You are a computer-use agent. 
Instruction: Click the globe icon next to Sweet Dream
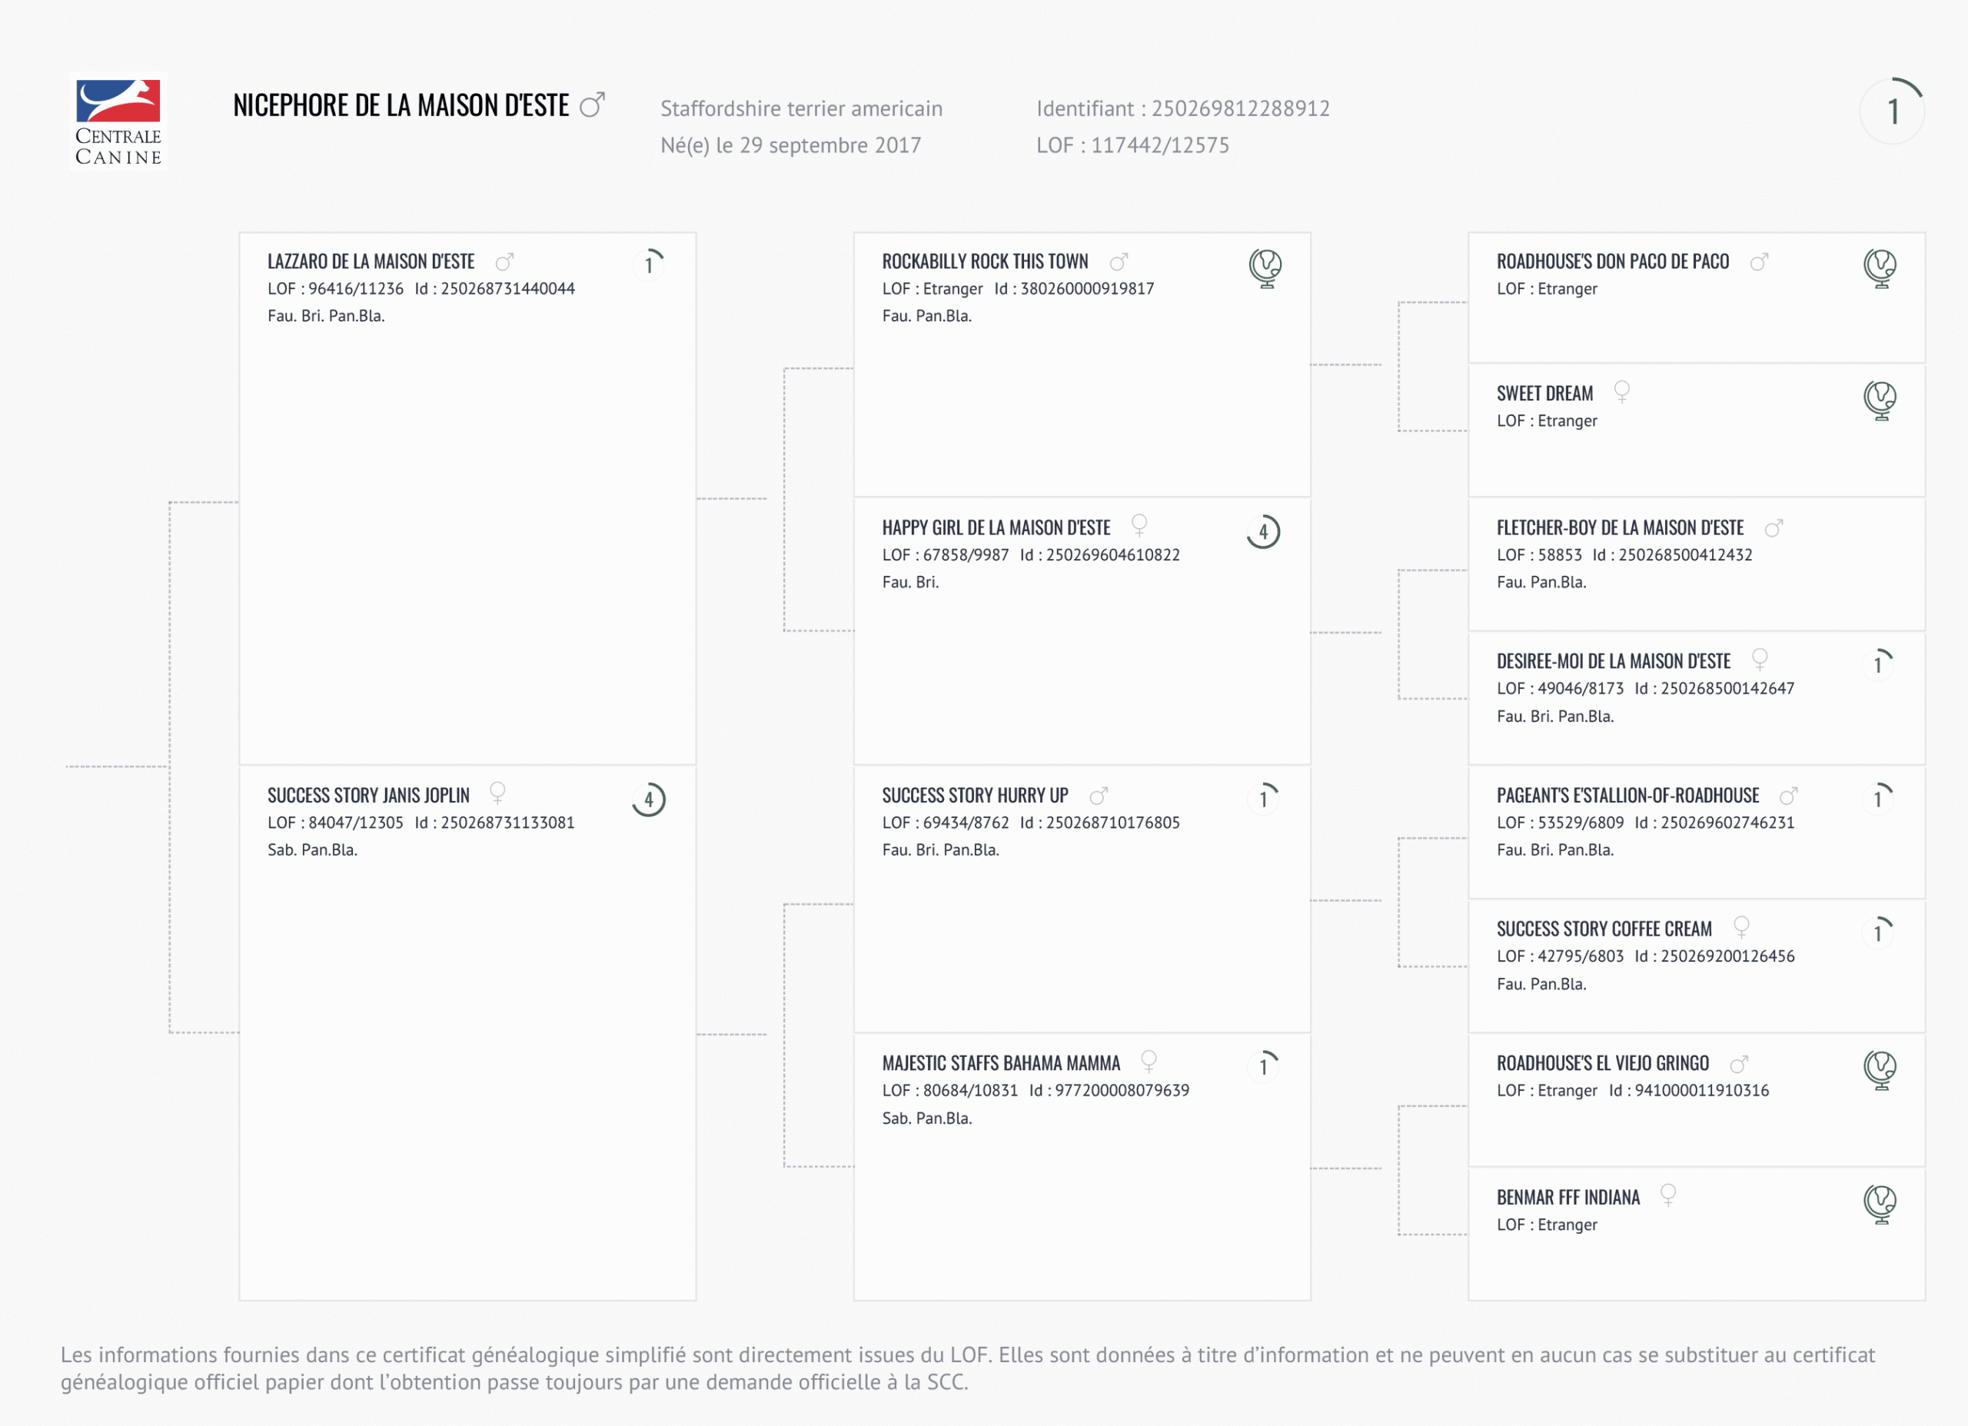point(1880,400)
